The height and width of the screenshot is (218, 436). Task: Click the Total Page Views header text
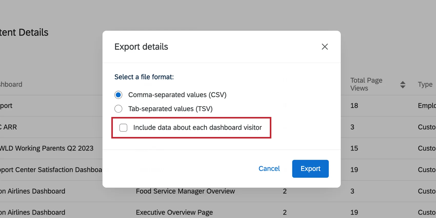click(366, 84)
